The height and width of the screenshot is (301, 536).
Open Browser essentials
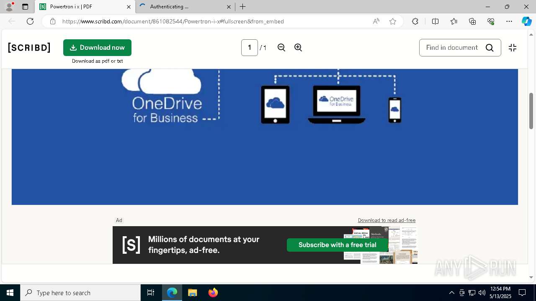pyautogui.click(x=491, y=21)
